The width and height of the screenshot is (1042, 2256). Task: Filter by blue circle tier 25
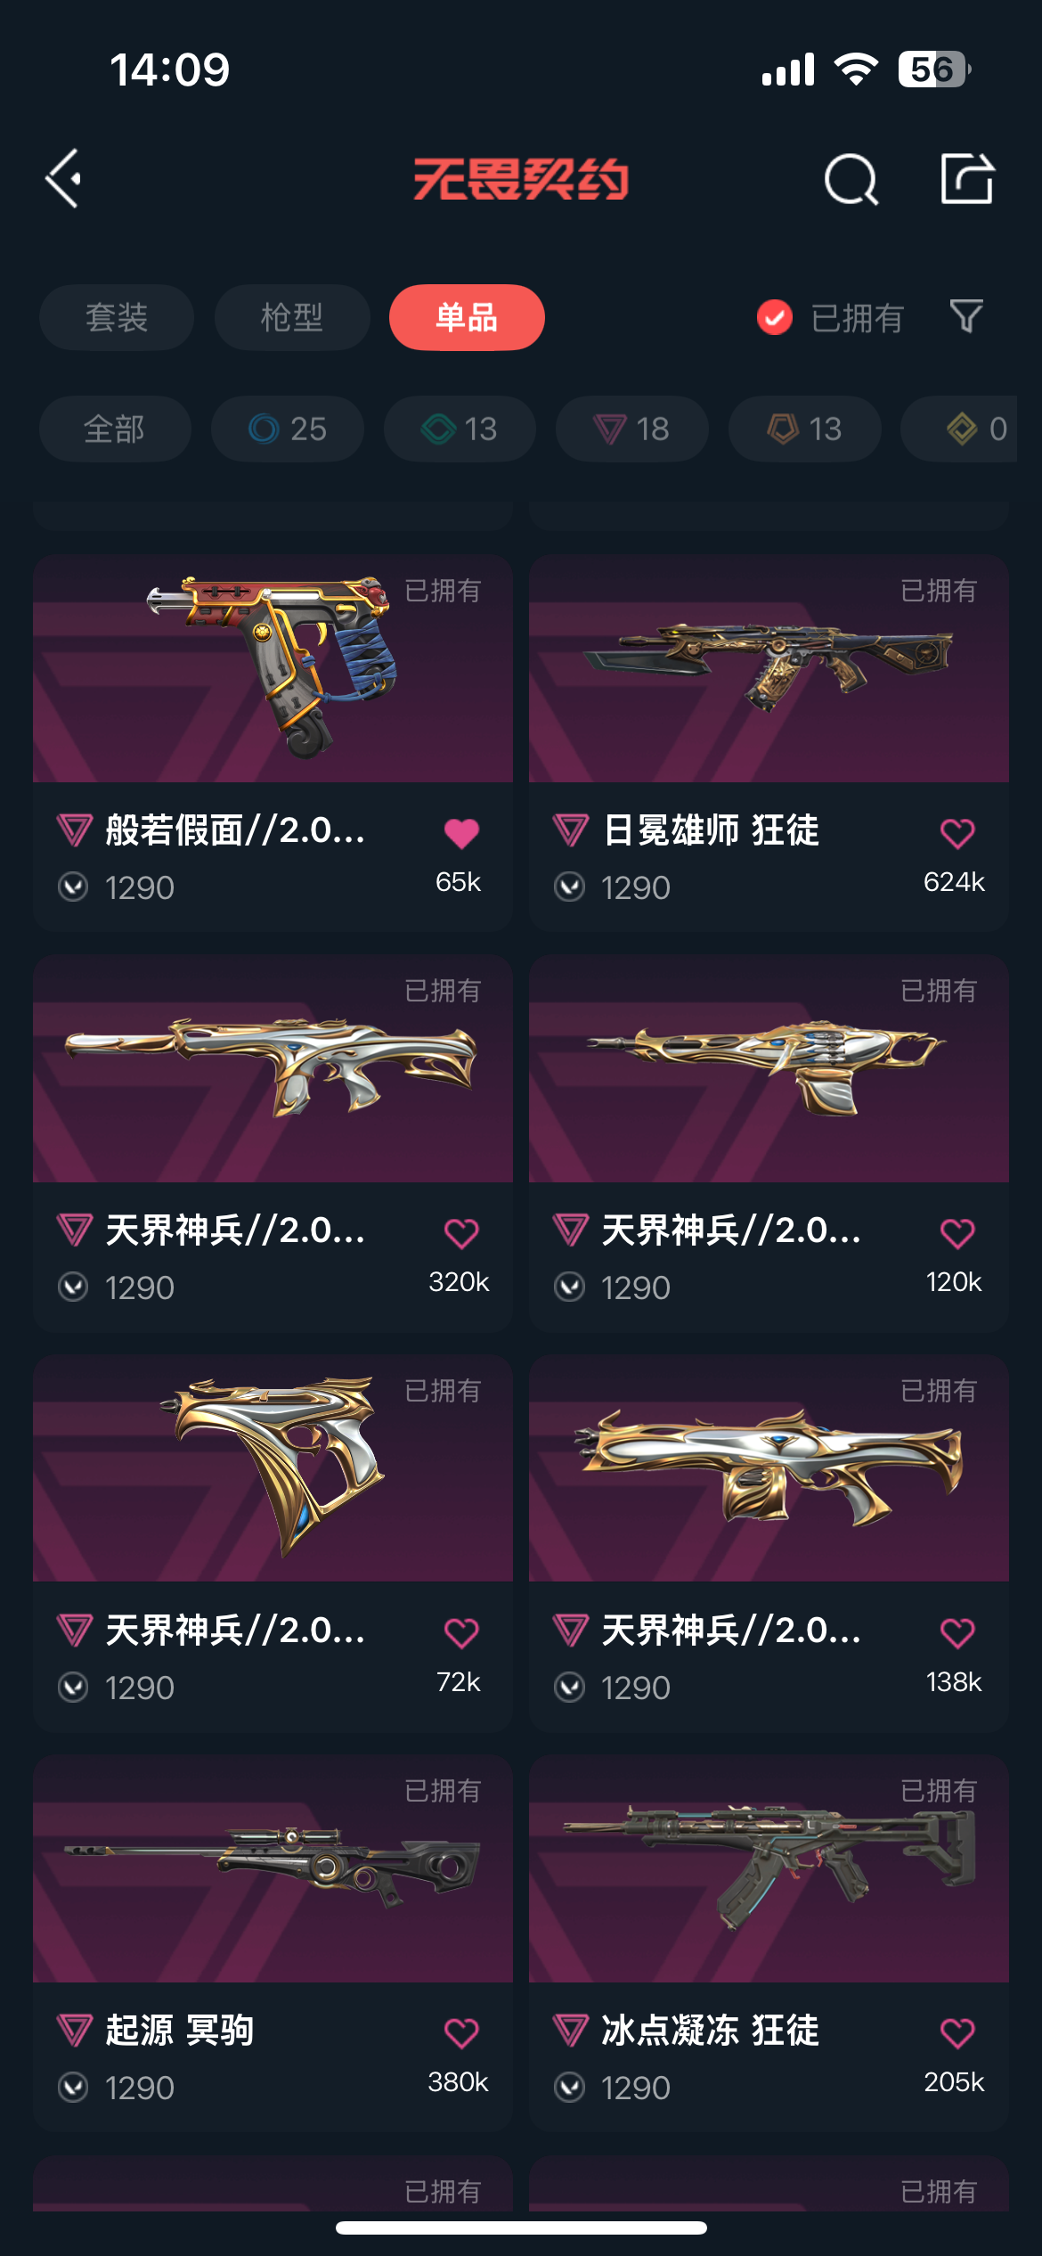pyautogui.click(x=288, y=429)
